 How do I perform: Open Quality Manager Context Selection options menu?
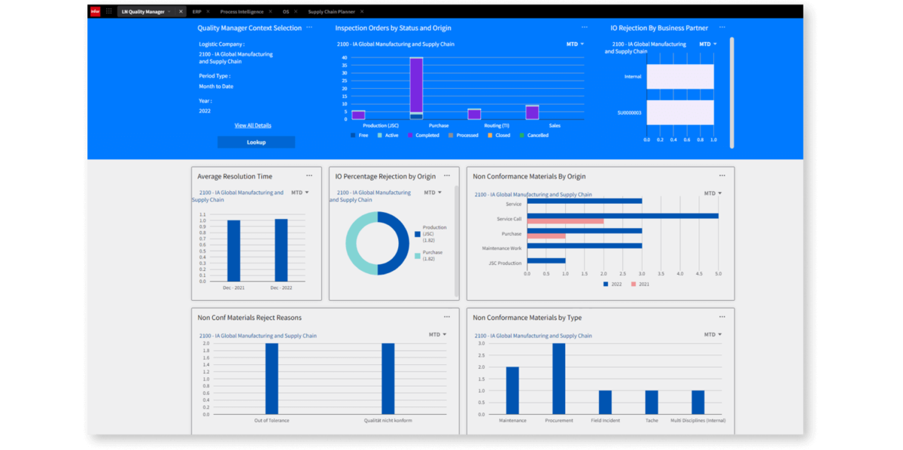[309, 28]
